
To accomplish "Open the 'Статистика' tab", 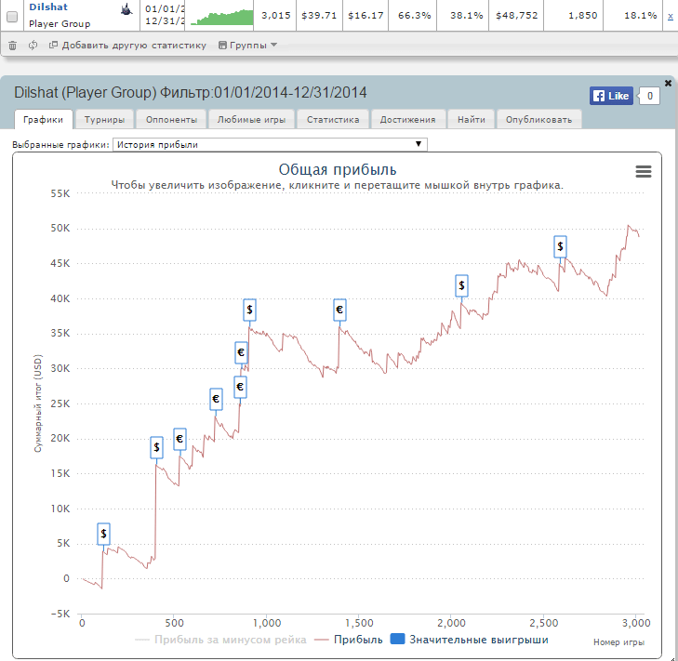I will click(x=333, y=119).
